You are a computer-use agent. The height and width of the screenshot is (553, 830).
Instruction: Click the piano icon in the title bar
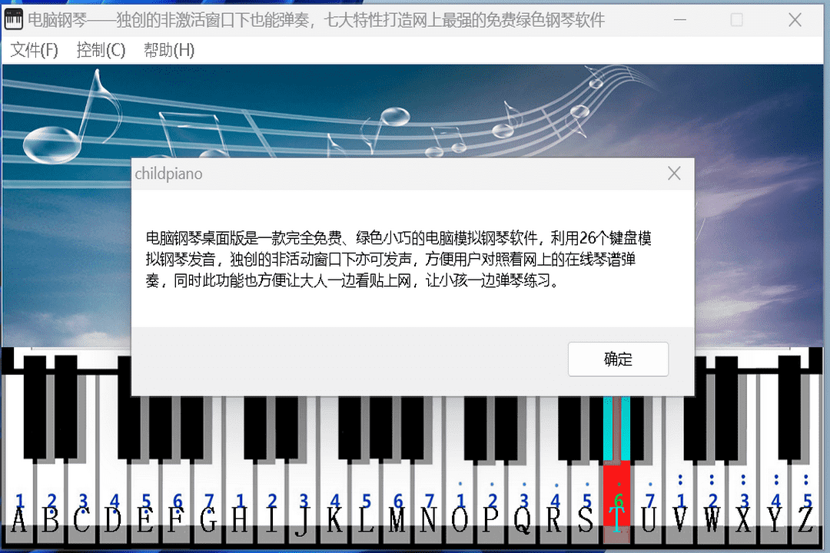13,19
